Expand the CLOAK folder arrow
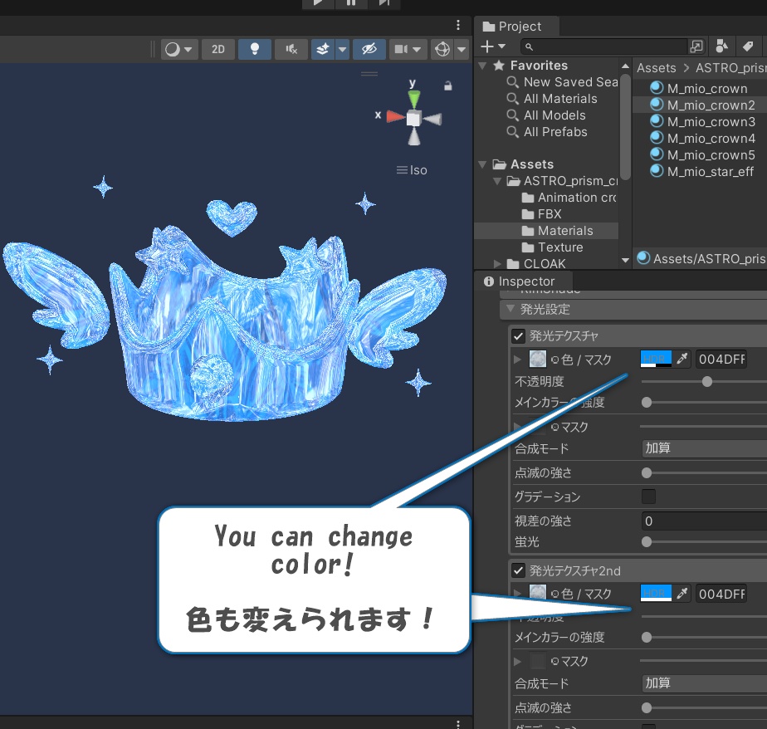 tap(497, 264)
